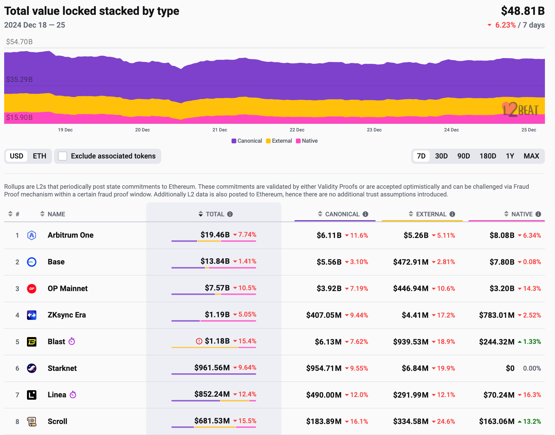The image size is (555, 435).
Task: Click the OP Mainnet red logo
Action: pos(32,288)
